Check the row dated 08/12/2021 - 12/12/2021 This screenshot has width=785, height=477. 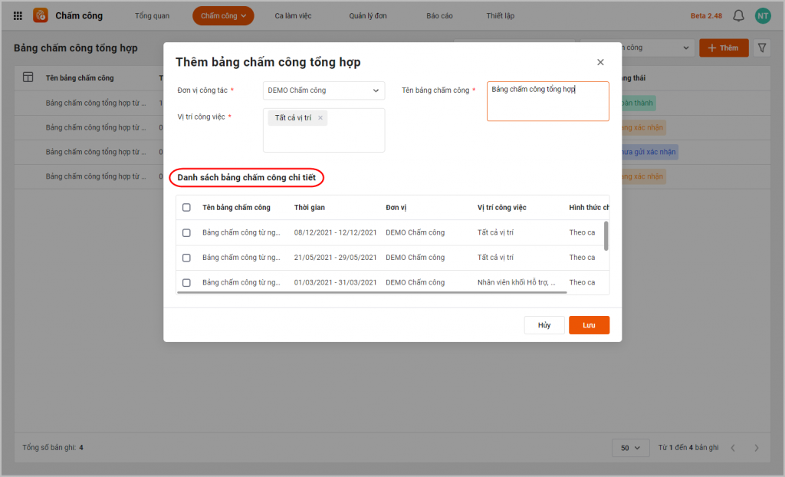pyautogui.click(x=186, y=232)
